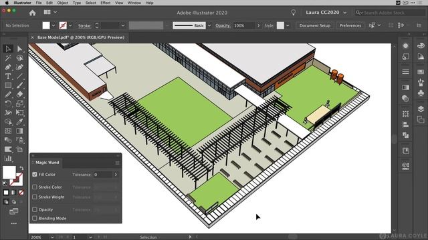
Task: Switch to Color fill mode button
Action: point(6,193)
